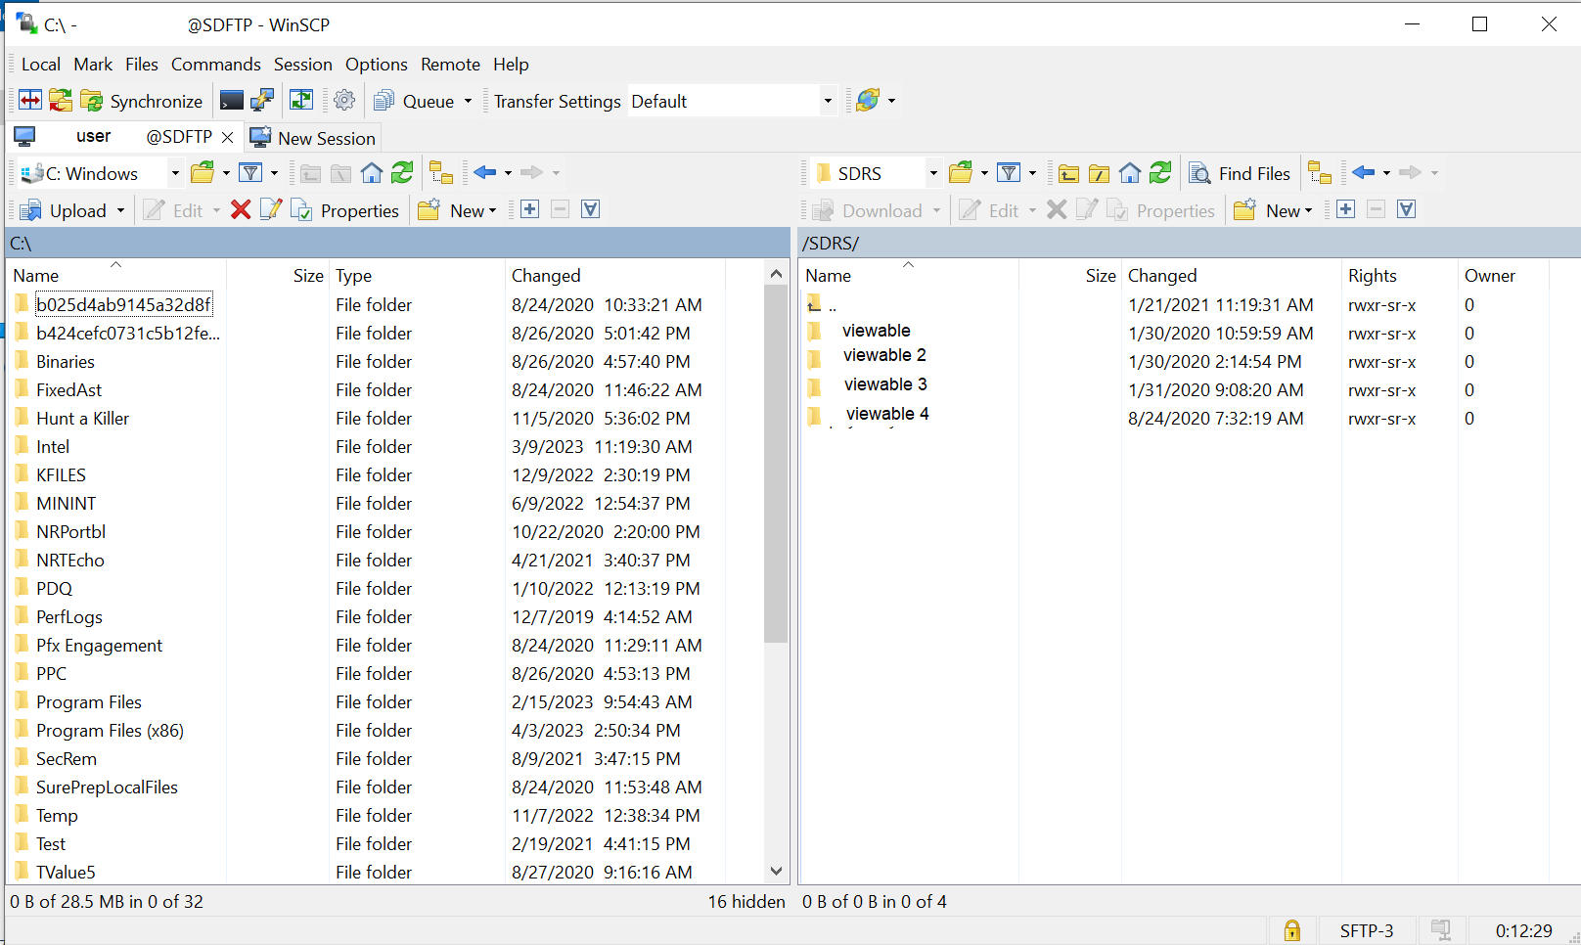The width and height of the screenshot is (1581, 945).
Task: Switch to the New Session tab
Action: click(313, 138)
